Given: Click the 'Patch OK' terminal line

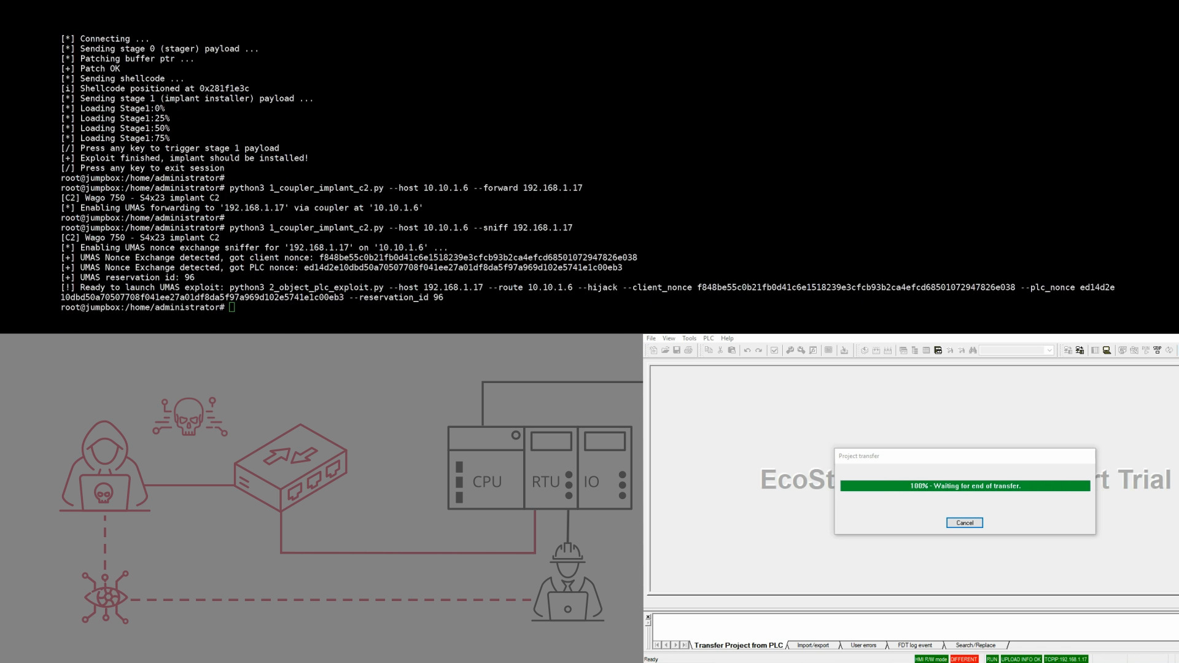Looking at the screenshot, I should pos(90,69).
